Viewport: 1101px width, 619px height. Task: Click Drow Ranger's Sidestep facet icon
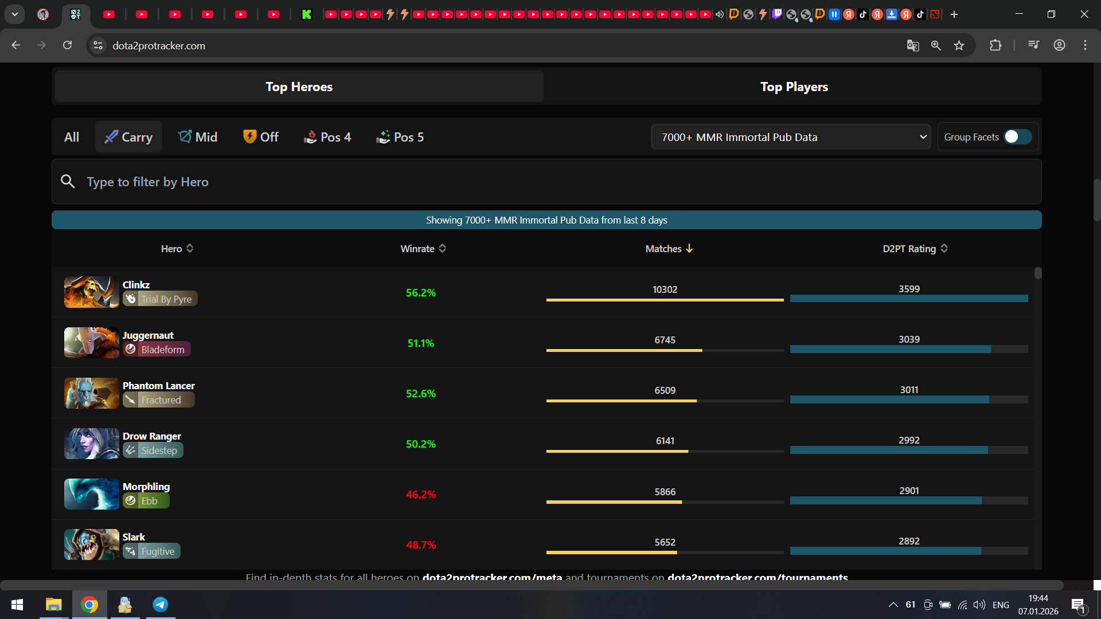click(131, 450)
